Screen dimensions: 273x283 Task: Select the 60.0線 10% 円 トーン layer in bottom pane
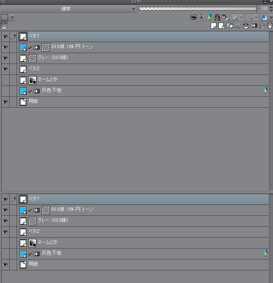point(143,210)
